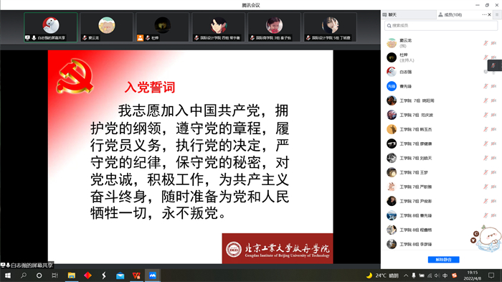Click the member search field

click(441, 26)
